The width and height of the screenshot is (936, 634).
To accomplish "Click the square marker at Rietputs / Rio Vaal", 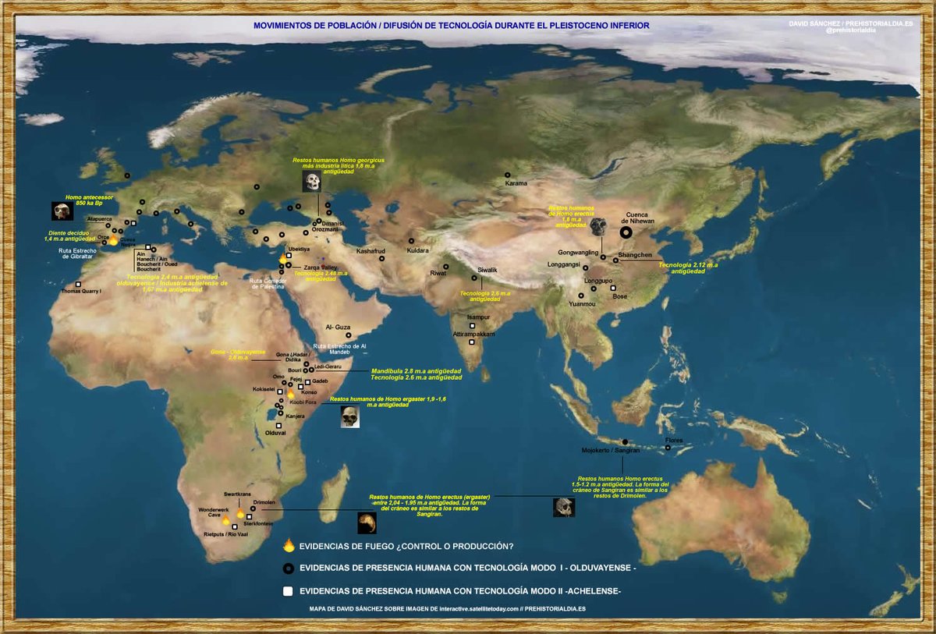I will 234,527.
